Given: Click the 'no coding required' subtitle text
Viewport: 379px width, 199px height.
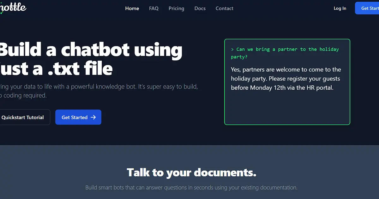Looking at the screenshot, I should point(23,95).
